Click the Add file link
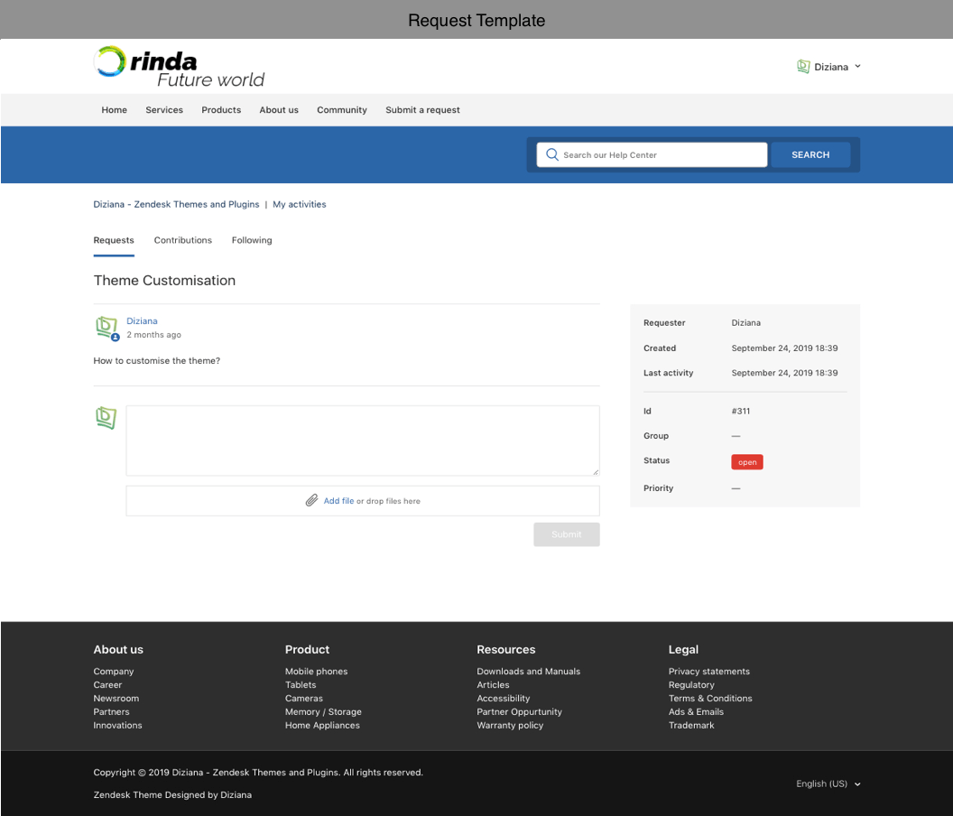The image size is (953, 816). [338, 501]
